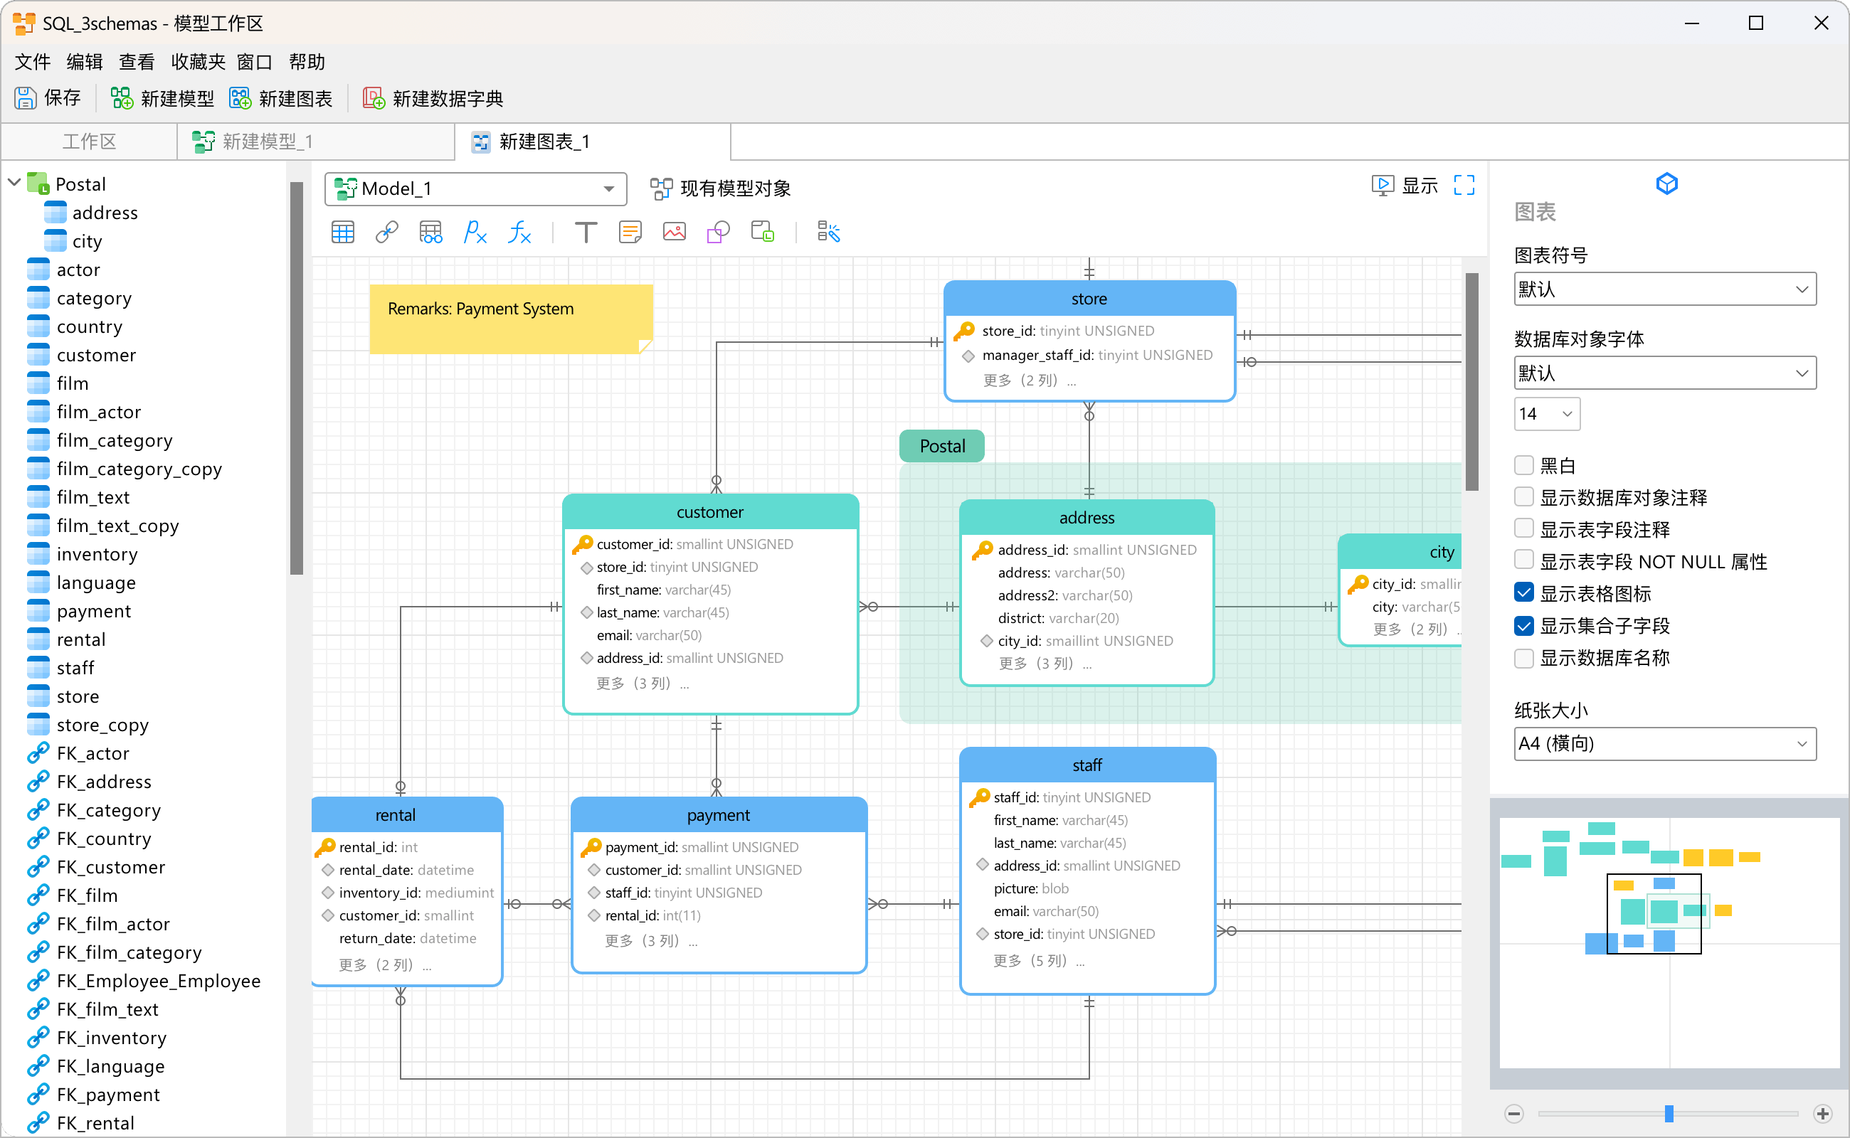
Task: Collapse the Postal tree node
Action: coord(14,183)
